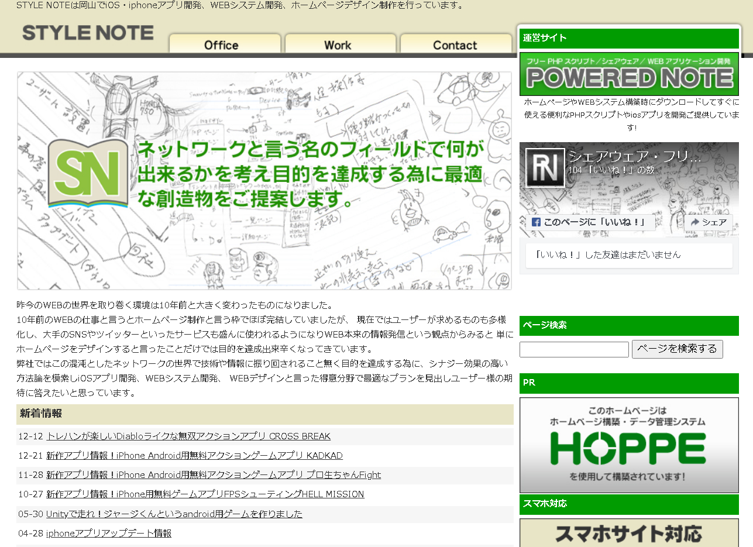Open the CROSS BREAK news link
The height and width of the screenshot is (547, 753).
click(188, 436)
